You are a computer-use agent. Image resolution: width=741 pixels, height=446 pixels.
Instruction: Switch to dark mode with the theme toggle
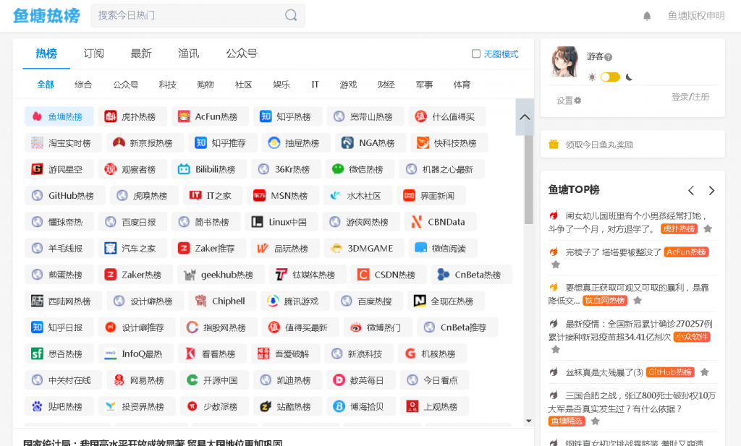pos(610,75)
